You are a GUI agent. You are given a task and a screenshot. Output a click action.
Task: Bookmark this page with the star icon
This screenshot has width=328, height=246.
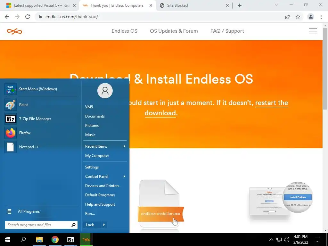click(x=298, y=17)
